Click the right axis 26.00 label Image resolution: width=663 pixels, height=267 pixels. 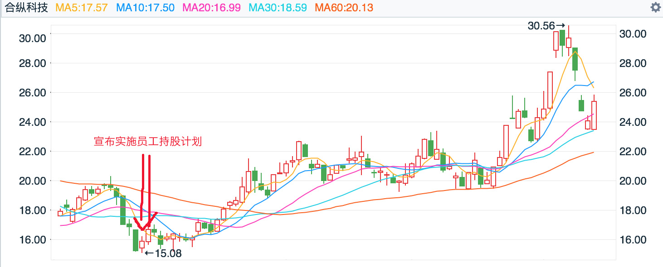coord(633,92)
